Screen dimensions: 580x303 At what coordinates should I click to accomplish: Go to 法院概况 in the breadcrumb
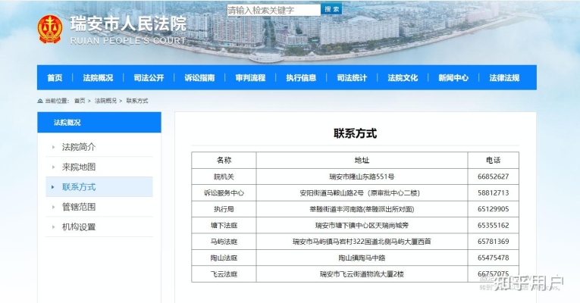[x=105, y=101]
